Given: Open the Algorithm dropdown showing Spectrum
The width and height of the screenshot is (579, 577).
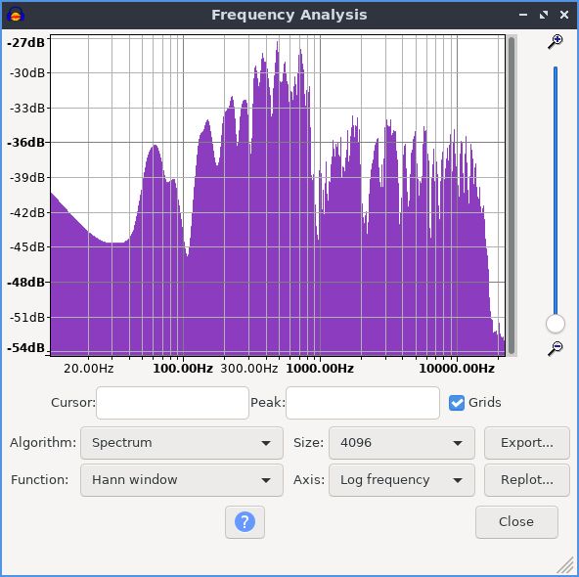Looking at the screenshot, I should (182, 443).
